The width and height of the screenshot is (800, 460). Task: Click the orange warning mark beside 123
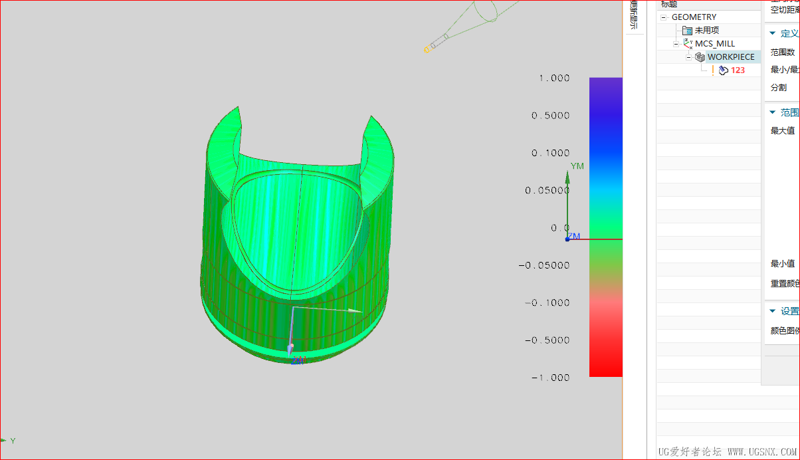pos(713,70)
